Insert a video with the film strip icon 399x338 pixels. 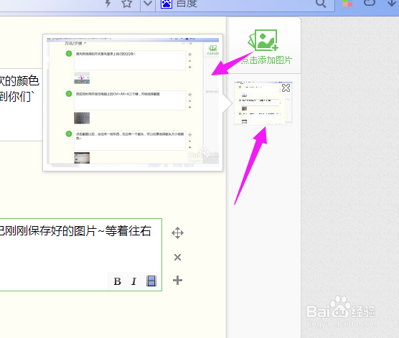coord(151,281)
